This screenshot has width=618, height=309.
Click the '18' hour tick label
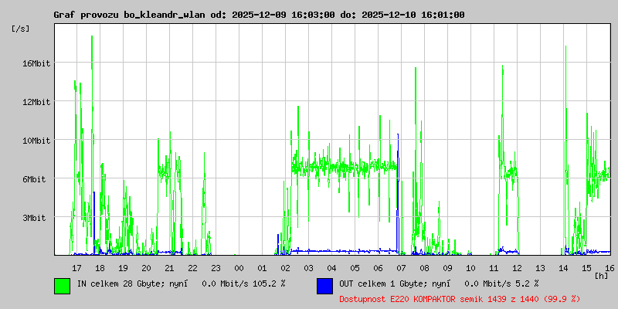click(x=100, y=268)
